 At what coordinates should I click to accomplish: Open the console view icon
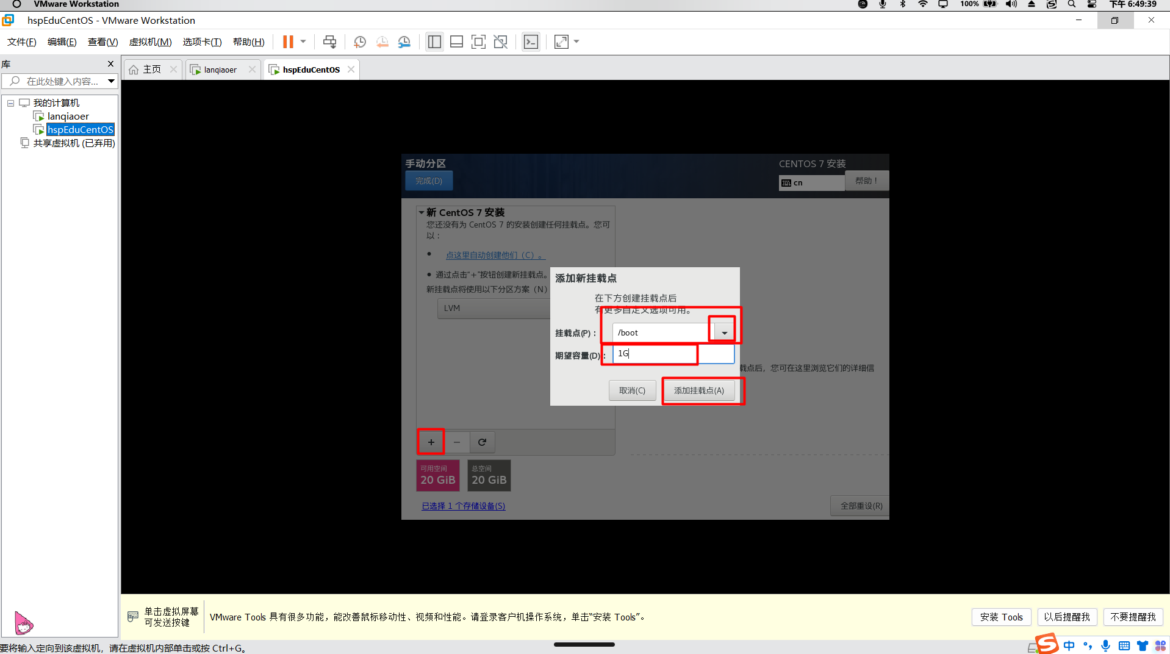pyautogui.click(x=531, y=41)
